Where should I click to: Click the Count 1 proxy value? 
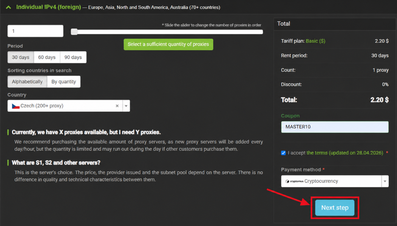click(x=380, y=70)
